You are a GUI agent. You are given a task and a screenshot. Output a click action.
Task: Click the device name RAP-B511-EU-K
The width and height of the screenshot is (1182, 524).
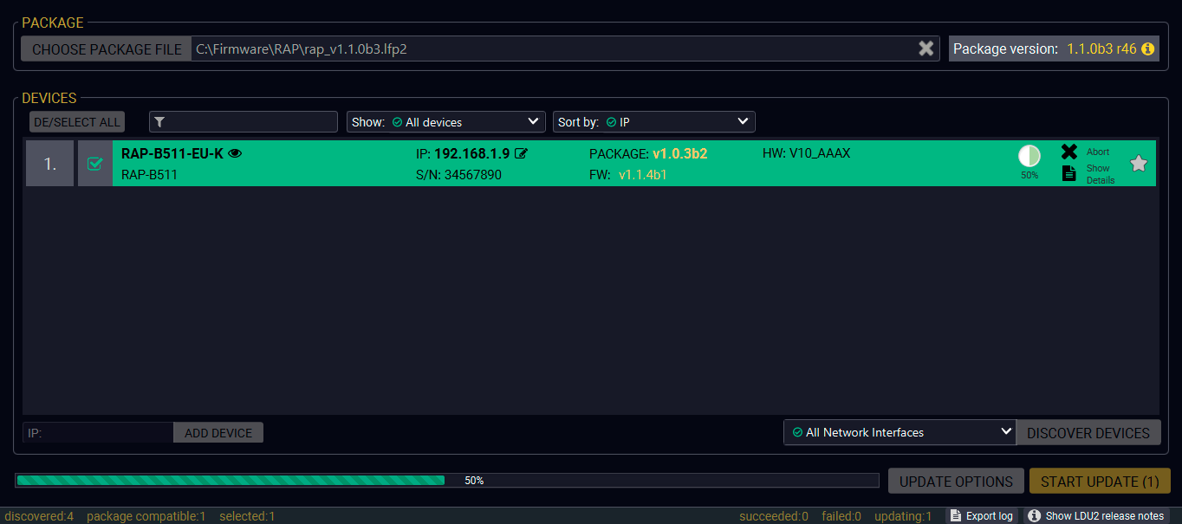(x=172, y=153)
